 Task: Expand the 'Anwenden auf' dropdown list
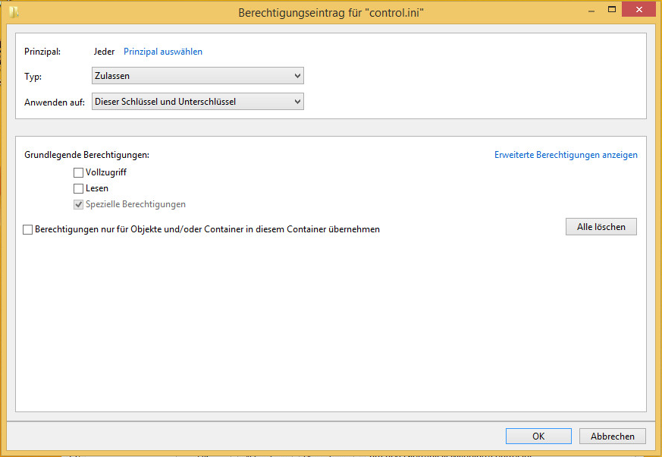point(197,102)
